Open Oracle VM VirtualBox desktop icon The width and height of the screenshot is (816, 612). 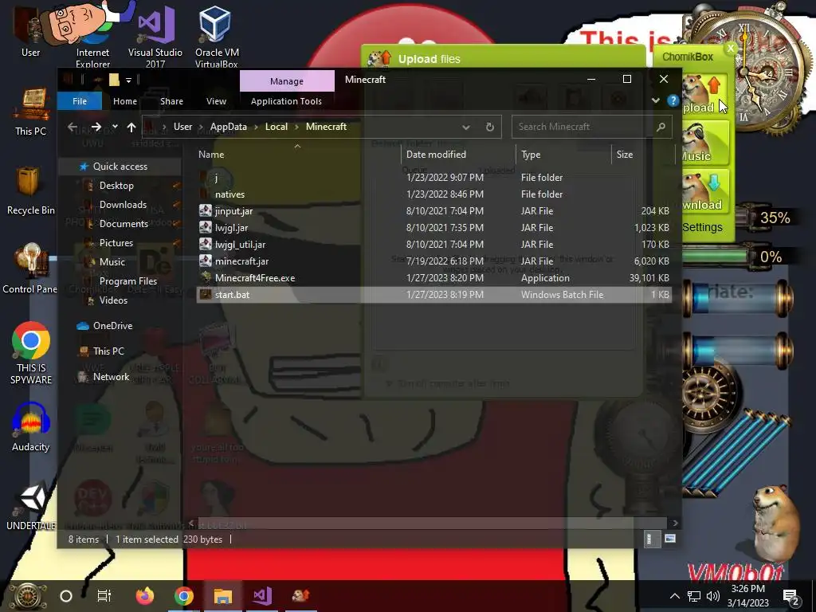[x=217, y=35]
